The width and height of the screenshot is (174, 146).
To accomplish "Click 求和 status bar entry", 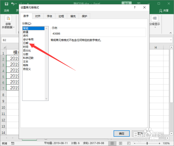I will [94, 143].
